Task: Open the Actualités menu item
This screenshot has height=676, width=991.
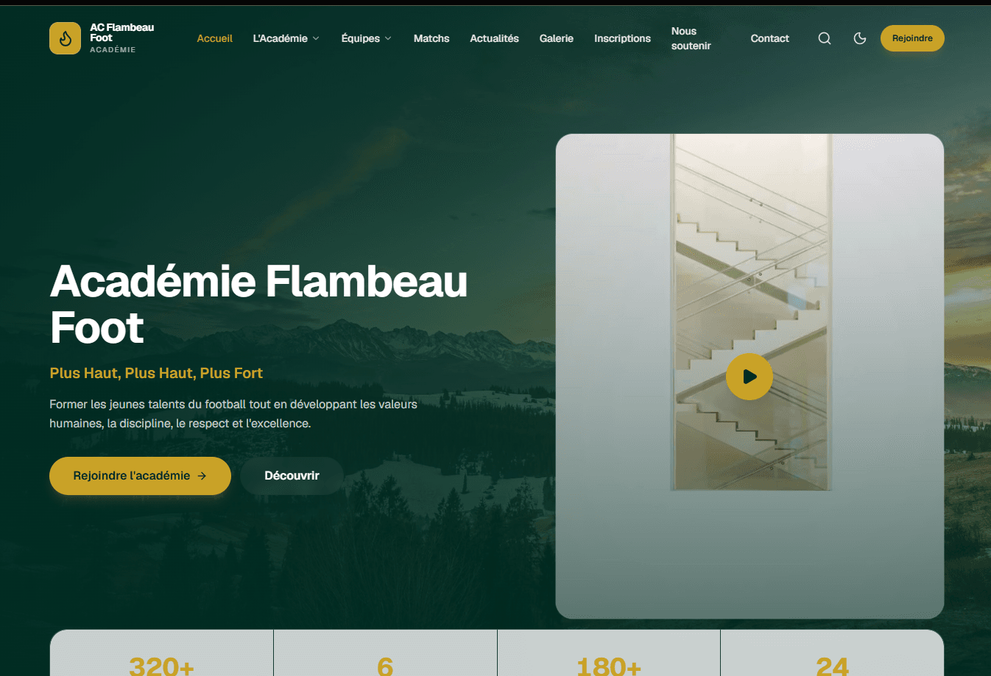Action: [495, 38]
